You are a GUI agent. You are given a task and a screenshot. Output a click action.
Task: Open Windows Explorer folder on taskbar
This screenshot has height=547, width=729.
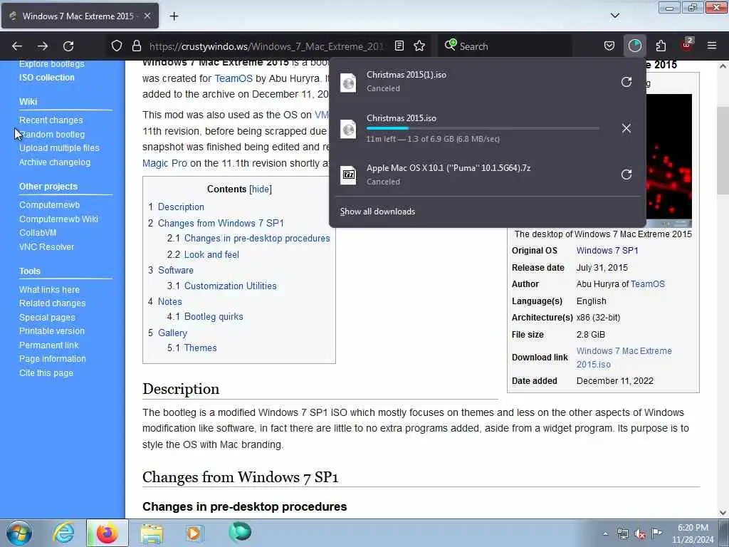[152, 533]
